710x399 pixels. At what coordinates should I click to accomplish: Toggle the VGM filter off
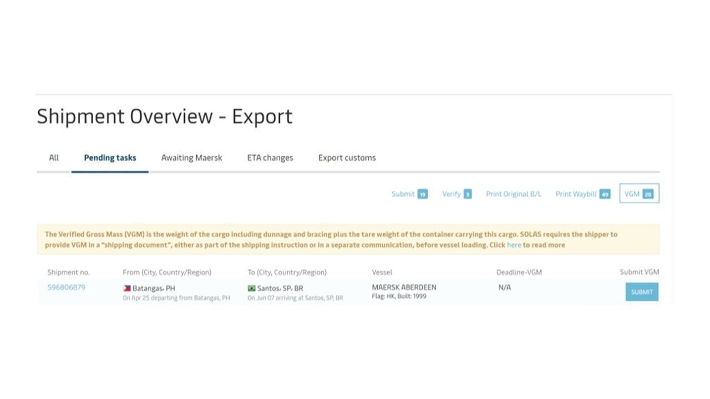pos(638,193)
